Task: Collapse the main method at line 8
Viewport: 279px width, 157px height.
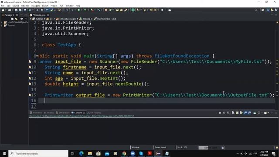Action: [x=37, y=56]
